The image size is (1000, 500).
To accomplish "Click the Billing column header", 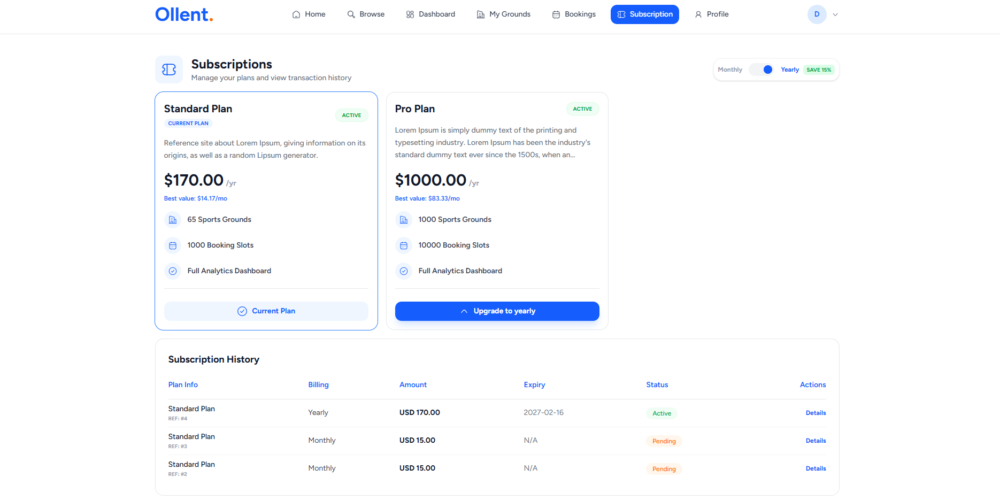I will tap(319, 385).
